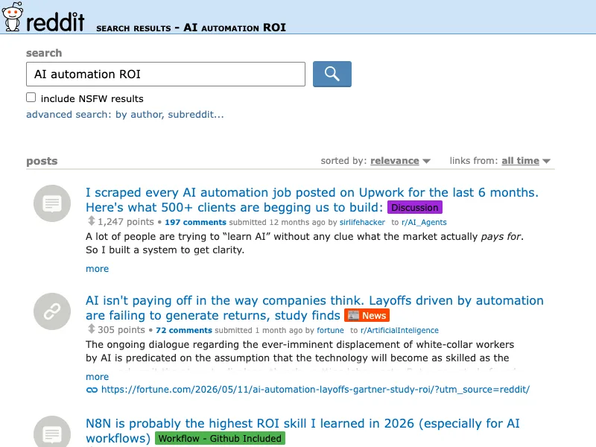
Task: Visit user fortune's profile
Action: pos(330,330)
